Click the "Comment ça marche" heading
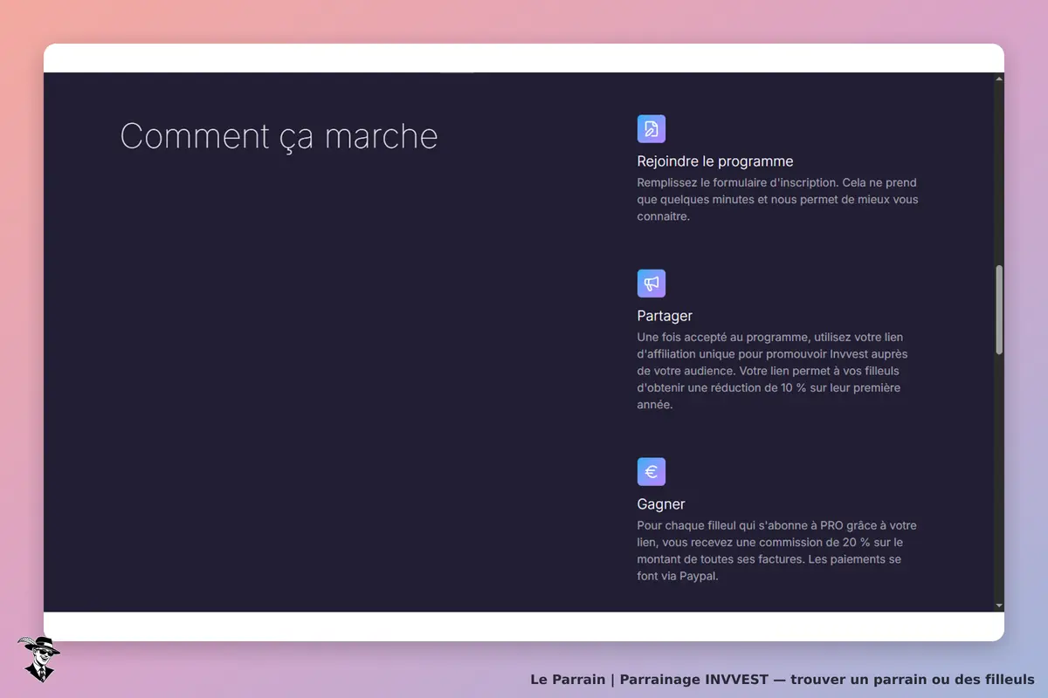 279,136
